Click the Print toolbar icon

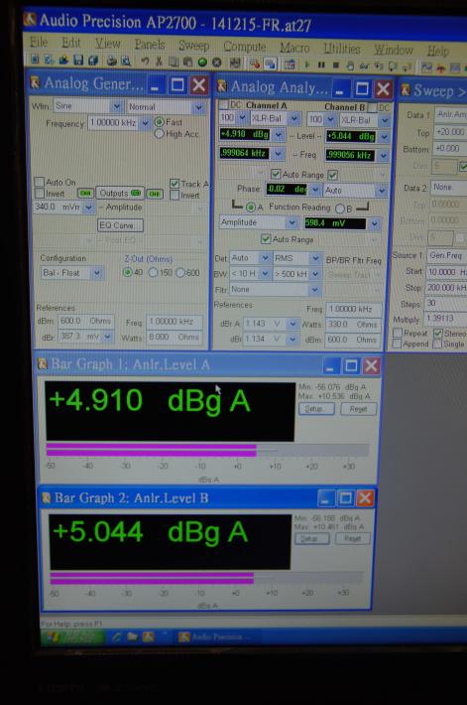(111, 61)
